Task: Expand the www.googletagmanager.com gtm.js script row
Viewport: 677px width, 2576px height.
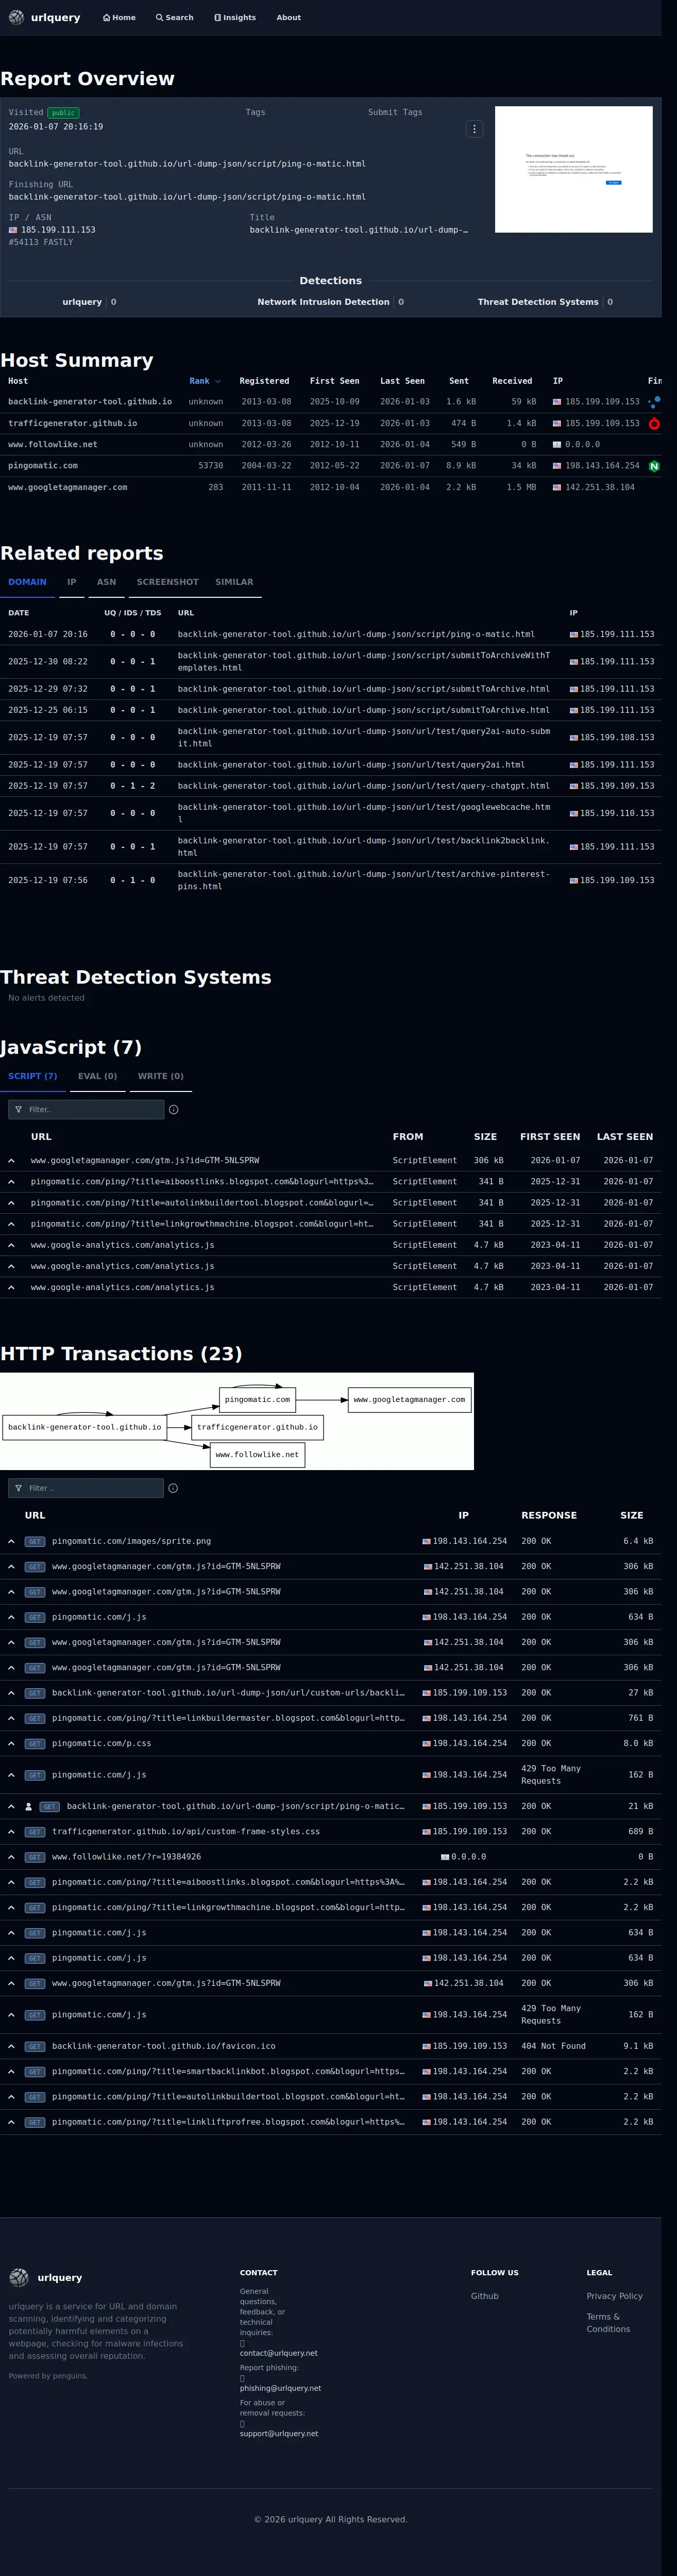Action: click(11, 1161)
